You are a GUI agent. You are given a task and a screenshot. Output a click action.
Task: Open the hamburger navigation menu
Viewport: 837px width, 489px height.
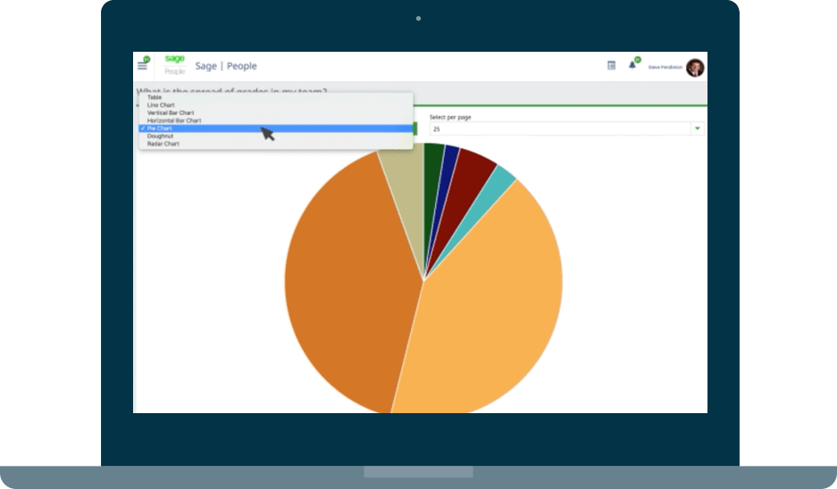pyautogui.click(x=142, y=66)
